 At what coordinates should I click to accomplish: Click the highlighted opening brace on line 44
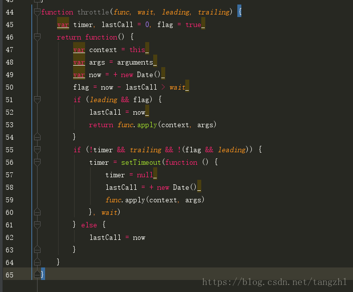pos(239,12)
